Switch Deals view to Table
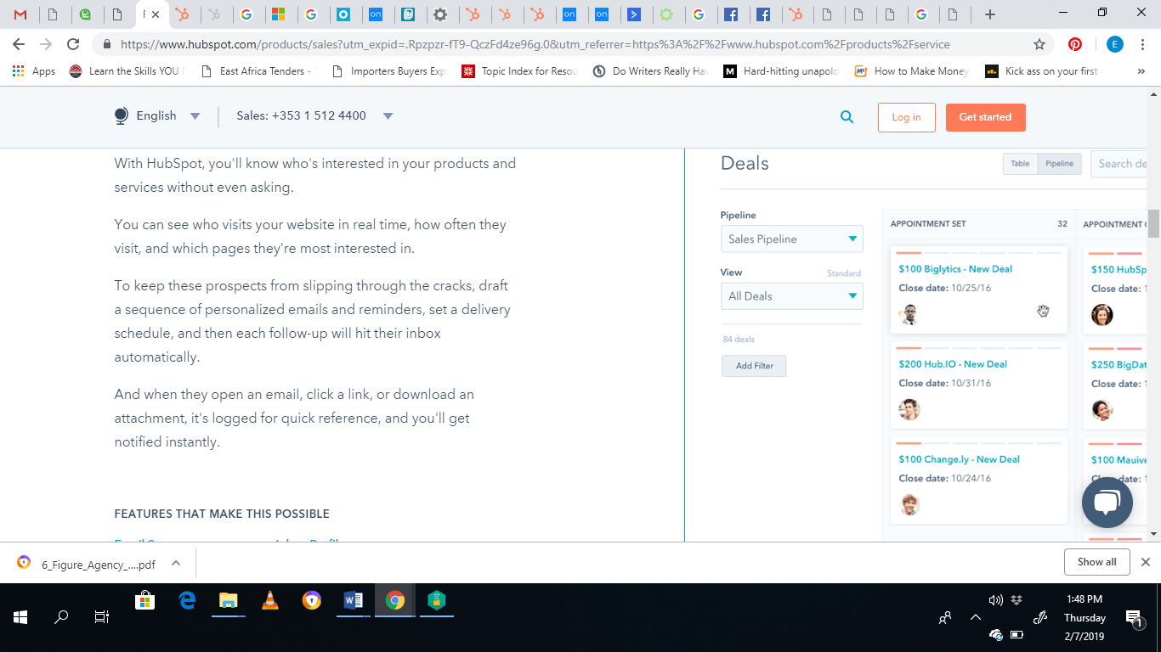 (x=1020, y=164)
